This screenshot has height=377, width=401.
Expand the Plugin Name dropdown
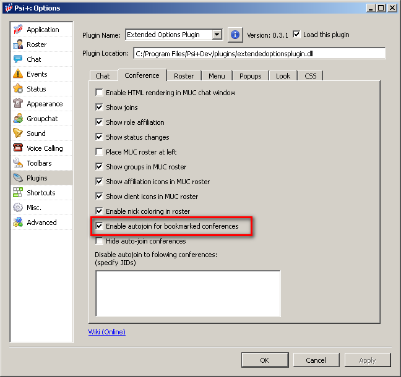coord(217,35)
